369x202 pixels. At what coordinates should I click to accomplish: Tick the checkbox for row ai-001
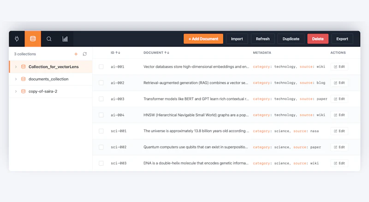tap(101, 67)
